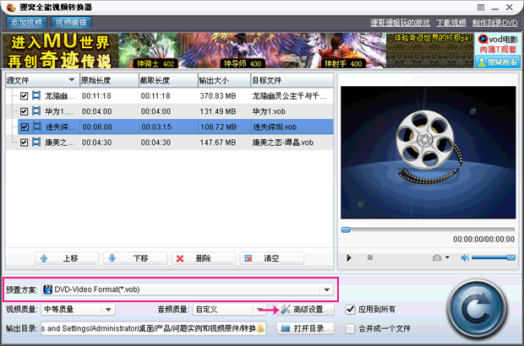Screen dimensions: 524x346
Task: Enable 合并成一个文件 checkbox
Action: [x=350, y=328]
